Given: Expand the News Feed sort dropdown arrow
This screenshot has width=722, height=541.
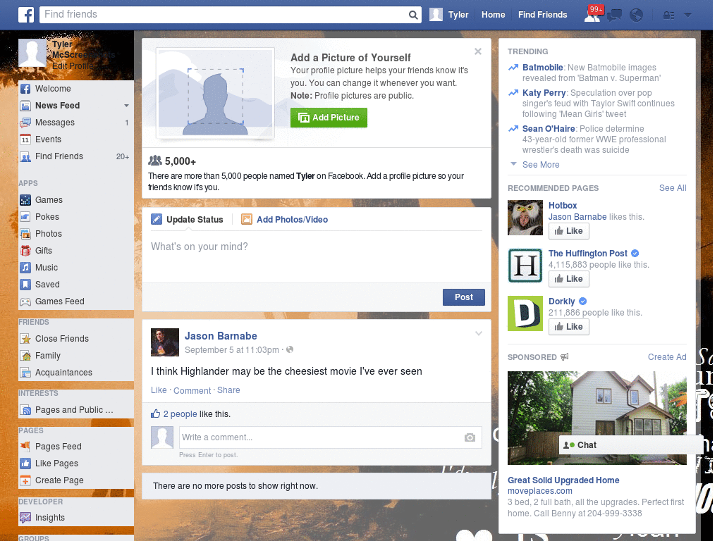Looking at the screenshot, I should [127, 106].
